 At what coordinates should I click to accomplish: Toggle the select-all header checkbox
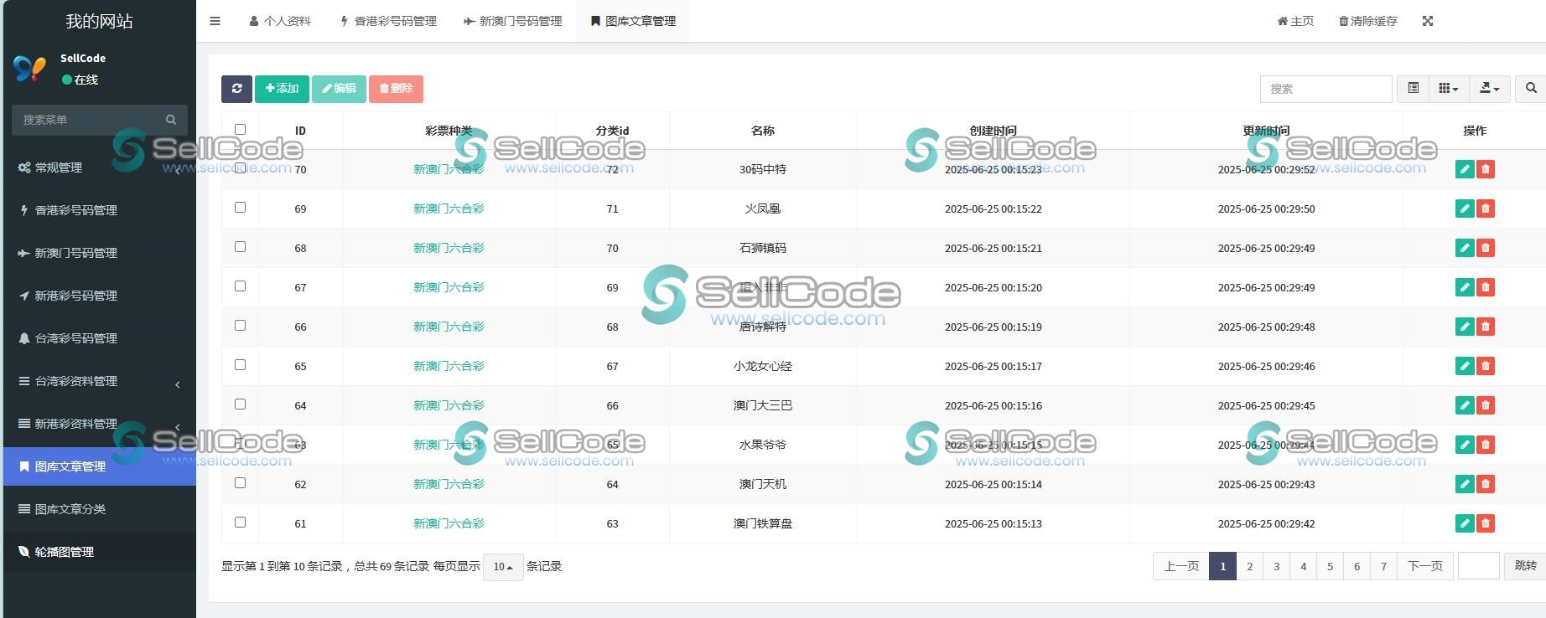[240, 129]
